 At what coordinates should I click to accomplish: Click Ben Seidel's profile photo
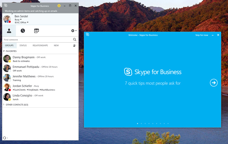(x=7, y=19)
